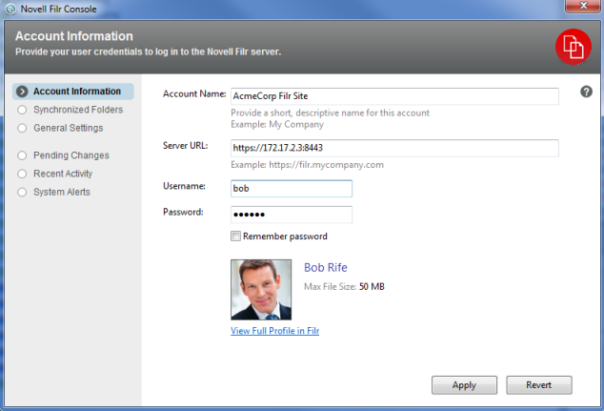The width and height of the screenshot is (604, 411).
Task: Open the Synchronized Folders section
Action: click(x=77, y=110)
